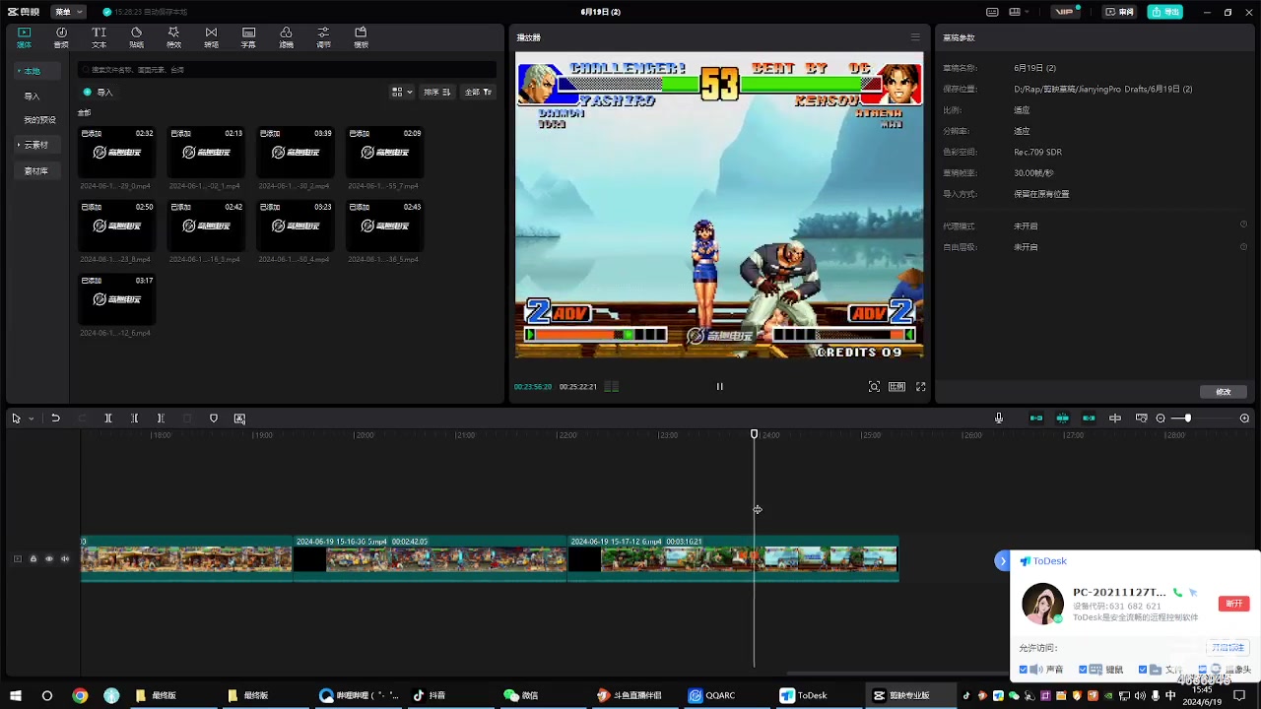Click the microphone record icon
Screen dimensions: 1261x709
[999, 419]
